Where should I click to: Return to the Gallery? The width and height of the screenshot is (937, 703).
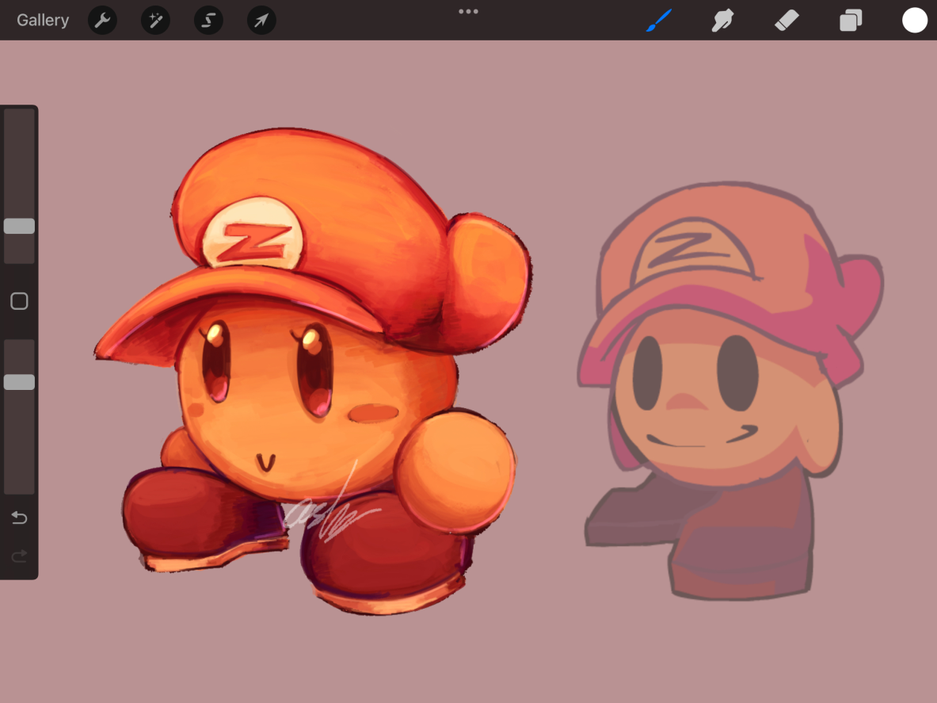tap(43, 21)
